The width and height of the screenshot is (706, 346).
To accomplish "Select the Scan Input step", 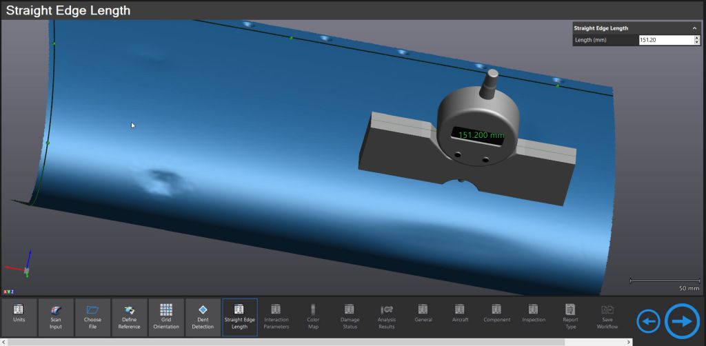I will click(x=56, y=317).
